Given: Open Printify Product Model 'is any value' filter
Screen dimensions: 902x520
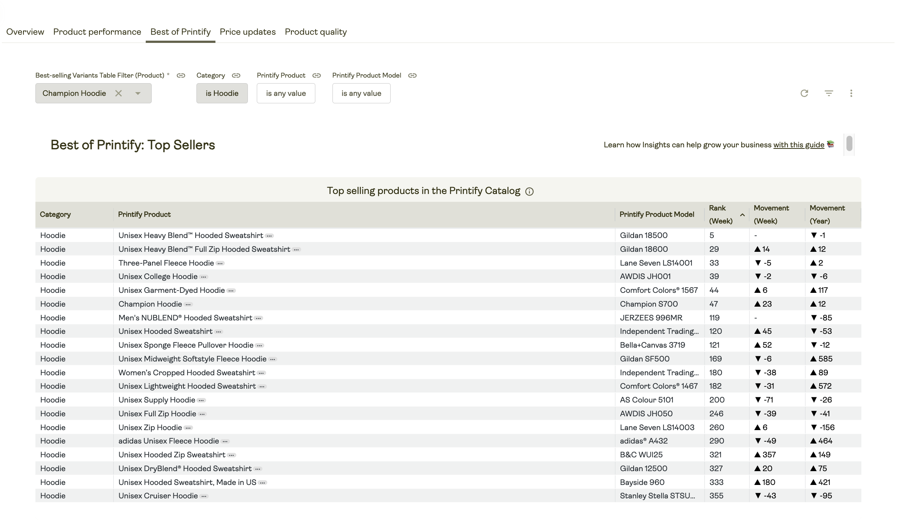Looking at the screenshot, I should tap(362, 93).
